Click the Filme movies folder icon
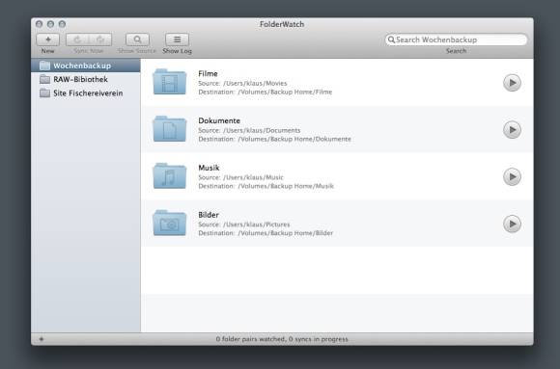The height and width of the screenshot is (369, 560). 170,82
